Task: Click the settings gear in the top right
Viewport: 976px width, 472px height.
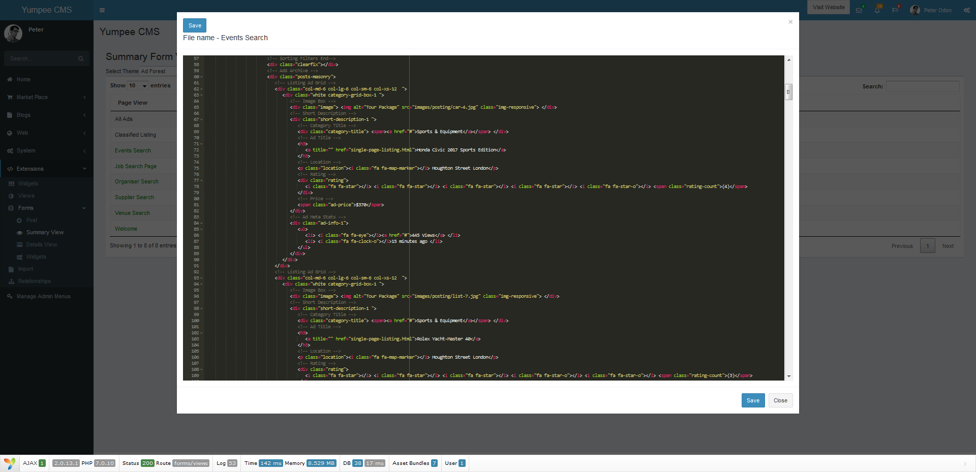Action: point(966,10)
